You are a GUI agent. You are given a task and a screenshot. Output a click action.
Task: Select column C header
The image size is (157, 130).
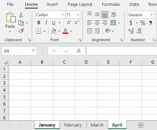[x=64, y=62]
